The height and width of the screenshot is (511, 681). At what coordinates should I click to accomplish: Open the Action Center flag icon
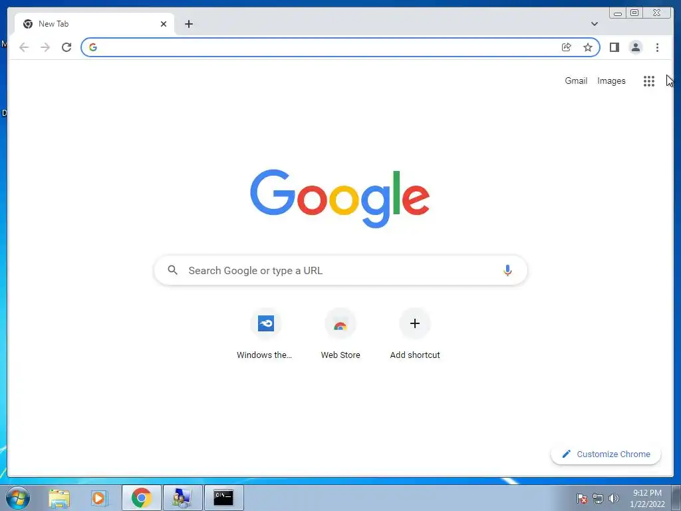tap(581, 498)
